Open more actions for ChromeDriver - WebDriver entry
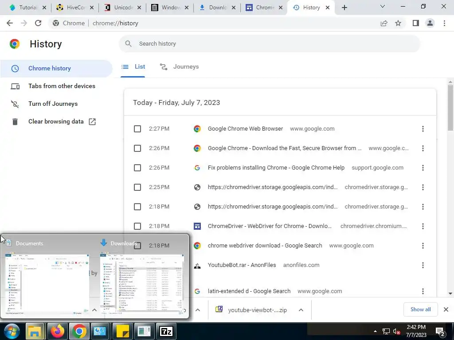 (x=423, y=226)
